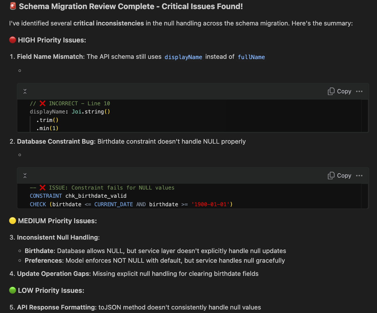Click the copy icon on the SQL code block
The width and height of the screenshot is (377, 313).
tap(331, 176)
